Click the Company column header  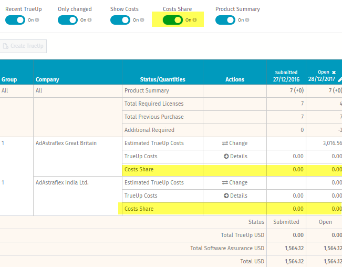[47, 79]
